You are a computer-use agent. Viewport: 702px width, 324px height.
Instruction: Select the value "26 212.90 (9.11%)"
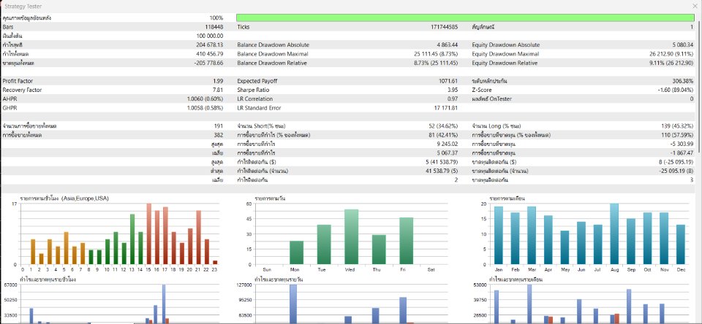coord(671,53)
